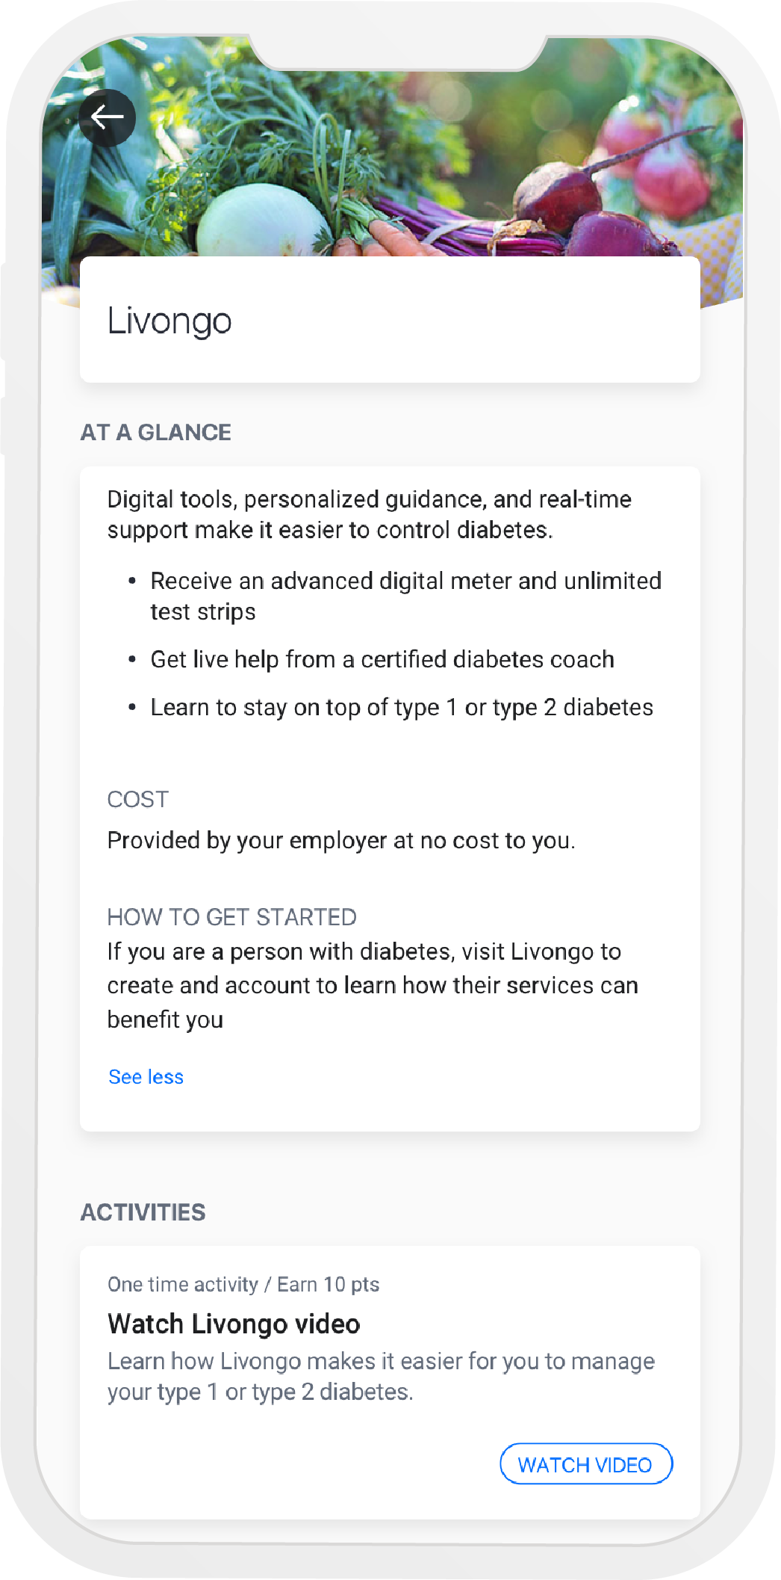The height and width of the screenshot is (1580, 781).
Task: Click the white onion in header photo
Action: 263,223
